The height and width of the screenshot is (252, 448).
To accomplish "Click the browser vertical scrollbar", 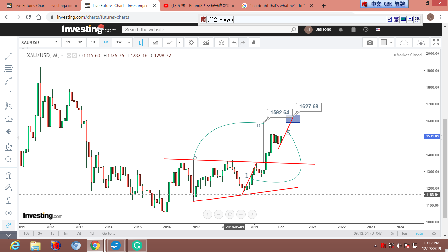I will point(445,167).
